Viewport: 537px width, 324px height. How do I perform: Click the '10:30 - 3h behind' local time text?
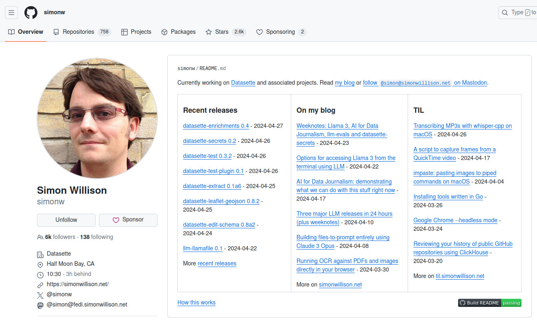pyautogui.click(x=69, y=274)
